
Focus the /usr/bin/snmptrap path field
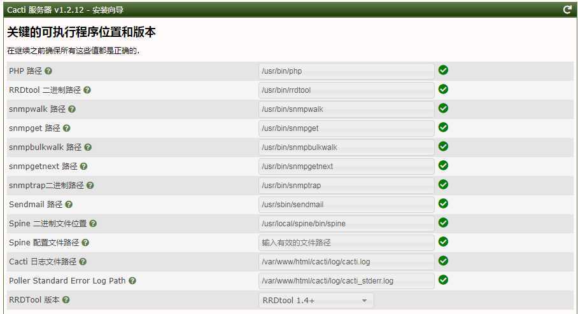346,186
